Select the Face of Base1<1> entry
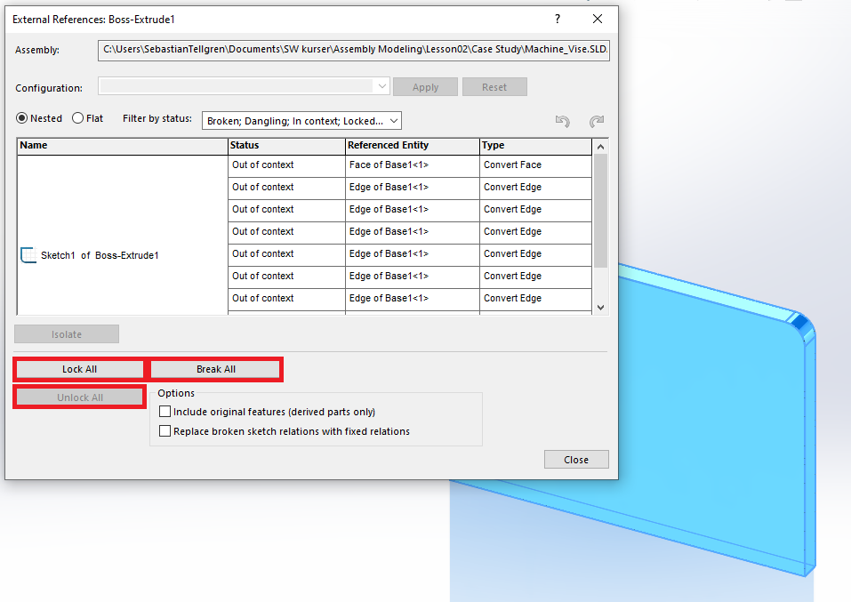 click(412, 165)
